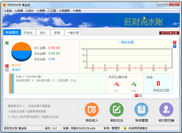Click the 6.0及以上版支持网络备份 link

(x=33, y=117)
